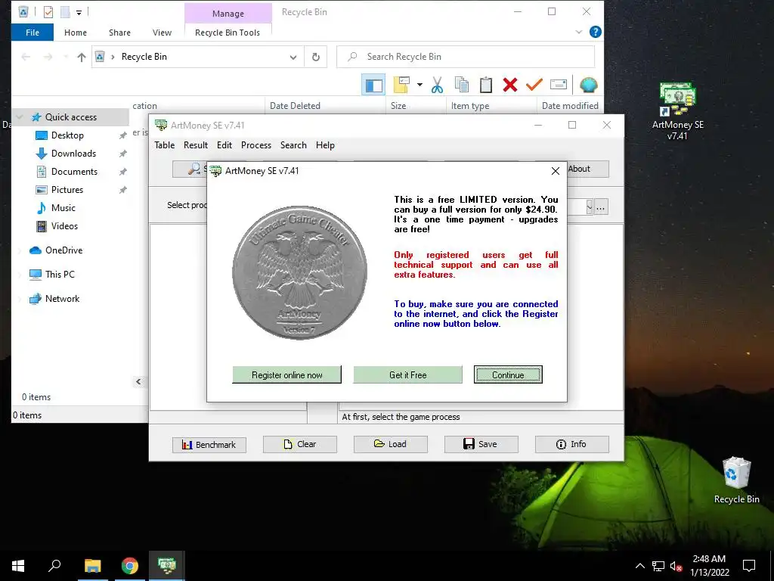
Task: Open the Home tab in Recycle Bin
Action: click(x=76, y=33)
